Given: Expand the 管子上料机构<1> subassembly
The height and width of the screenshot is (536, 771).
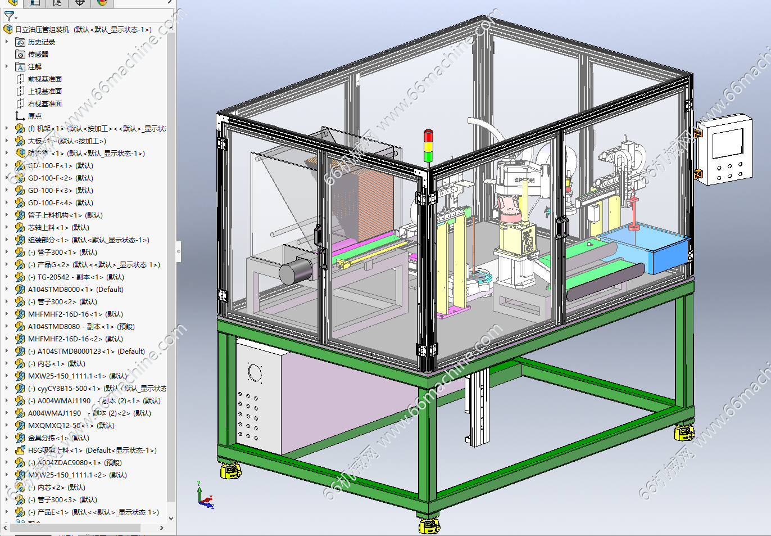Looking at the screenshot, I should tap(7, 215).
